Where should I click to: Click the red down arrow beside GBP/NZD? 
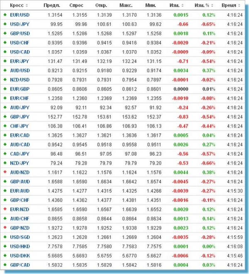pos(5,228)
